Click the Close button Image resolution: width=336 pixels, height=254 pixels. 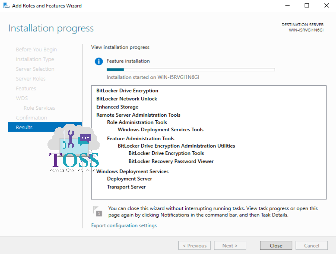(276, 245)
